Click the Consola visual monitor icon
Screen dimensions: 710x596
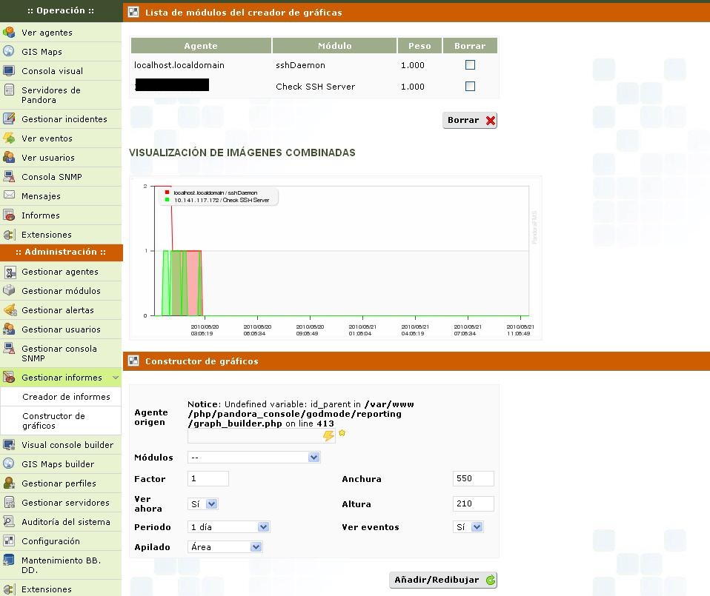pos(9,71)
